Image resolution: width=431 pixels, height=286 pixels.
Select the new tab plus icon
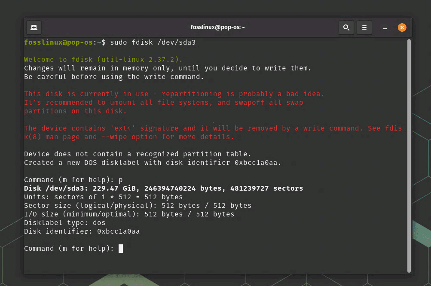click(34, 27)
